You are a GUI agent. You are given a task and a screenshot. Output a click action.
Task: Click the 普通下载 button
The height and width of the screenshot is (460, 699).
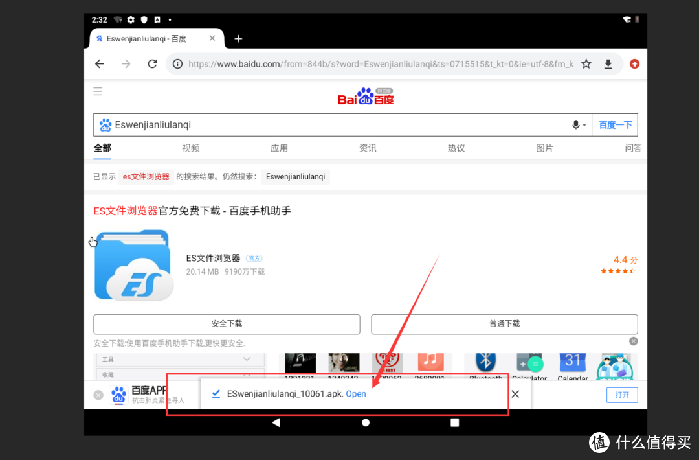[504, 324]
